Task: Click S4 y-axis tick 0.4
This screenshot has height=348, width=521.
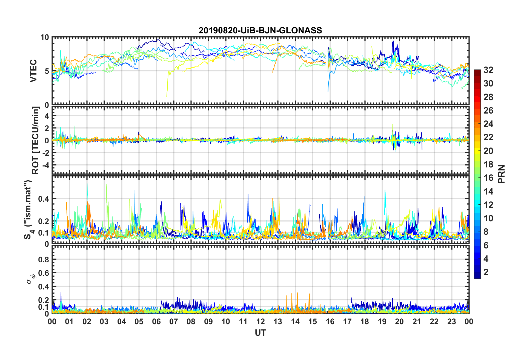Action: [x=44, y=199]
